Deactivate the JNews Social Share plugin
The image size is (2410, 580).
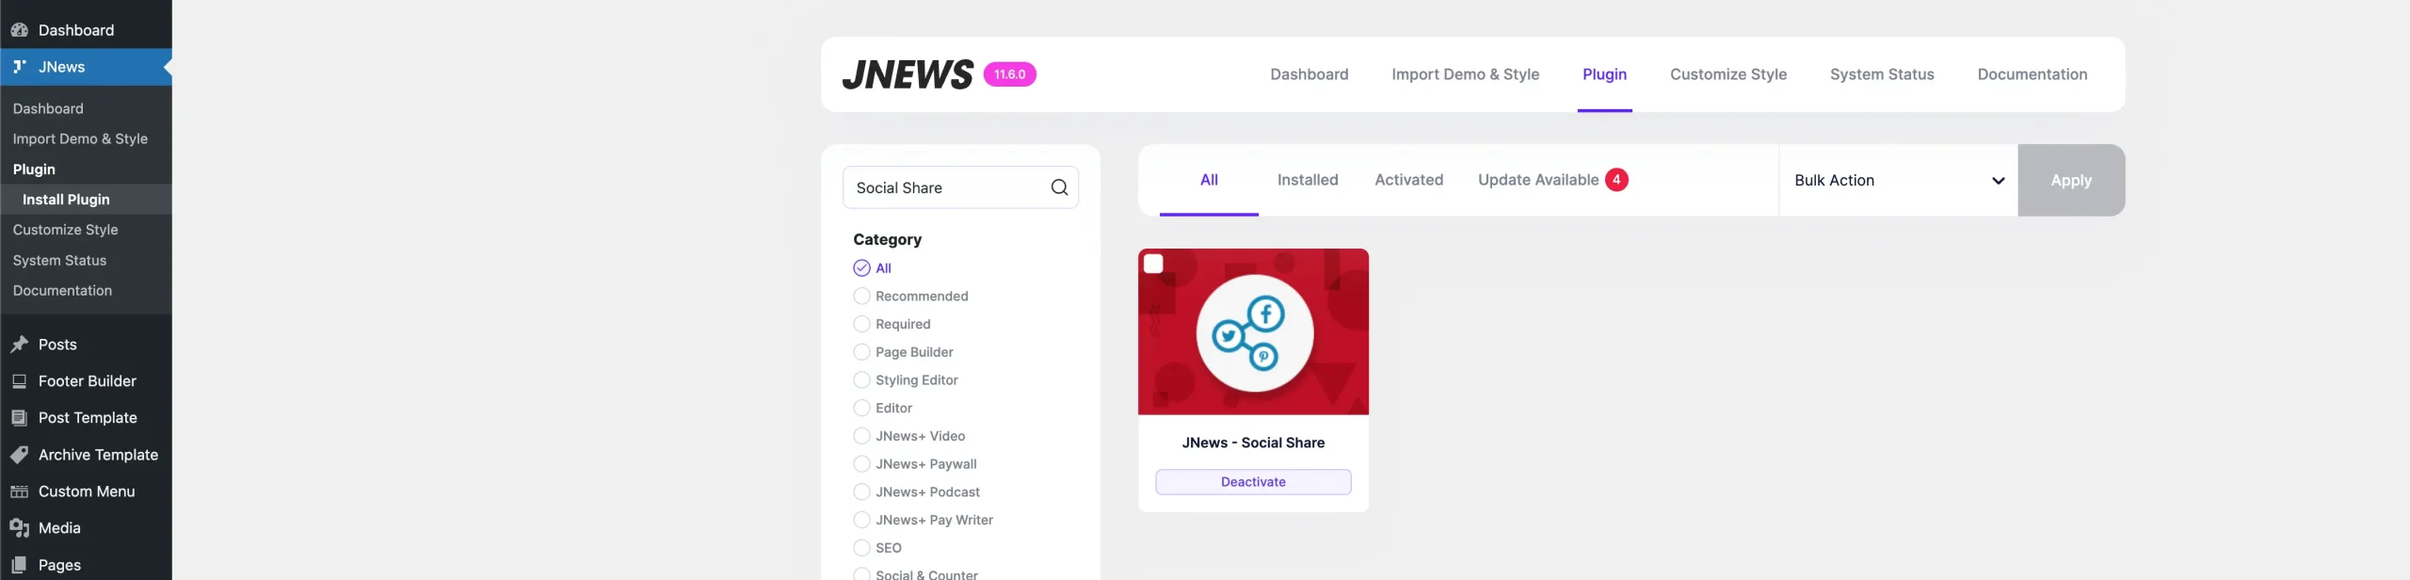[1252, 482]
